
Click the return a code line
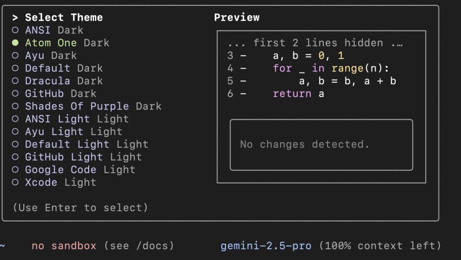298,94
